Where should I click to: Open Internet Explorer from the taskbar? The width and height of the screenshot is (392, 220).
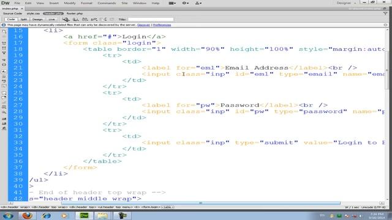47,215
